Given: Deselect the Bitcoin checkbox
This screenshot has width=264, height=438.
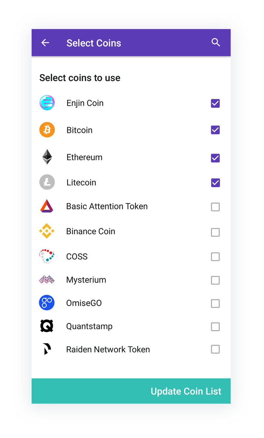Looking at the screenshot, I should coord(215,130).
